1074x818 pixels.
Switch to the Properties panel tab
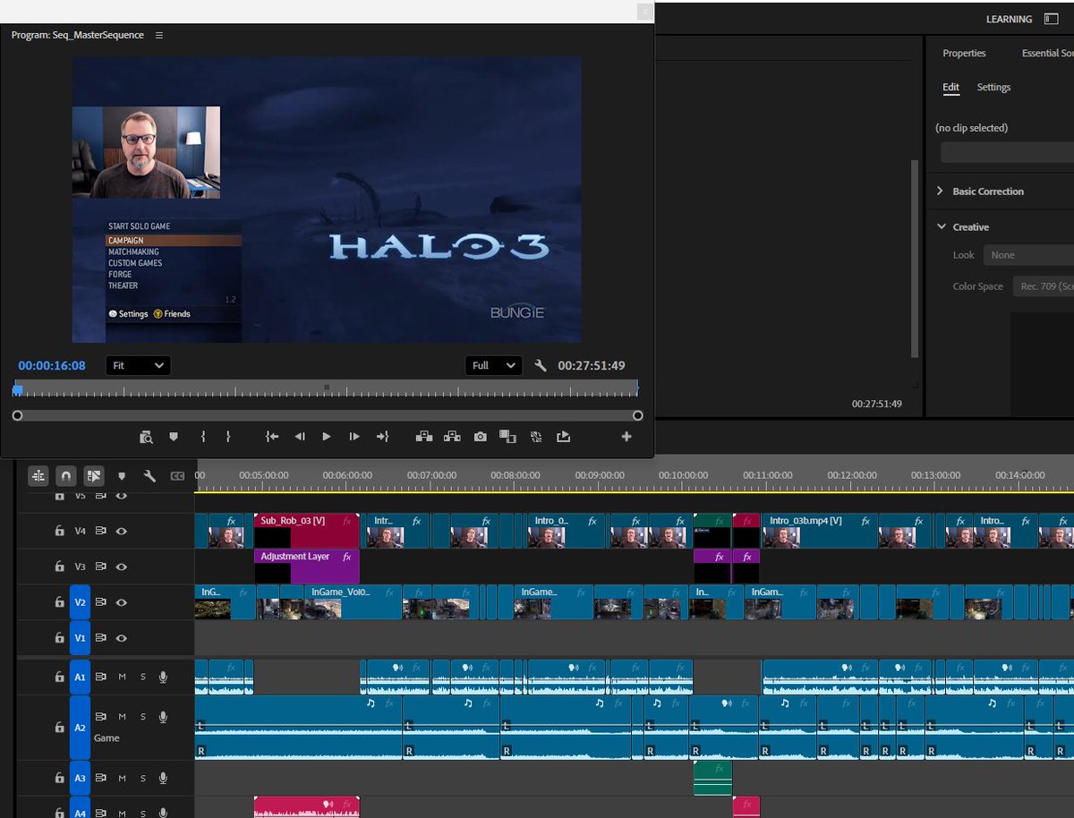(964, 54)
